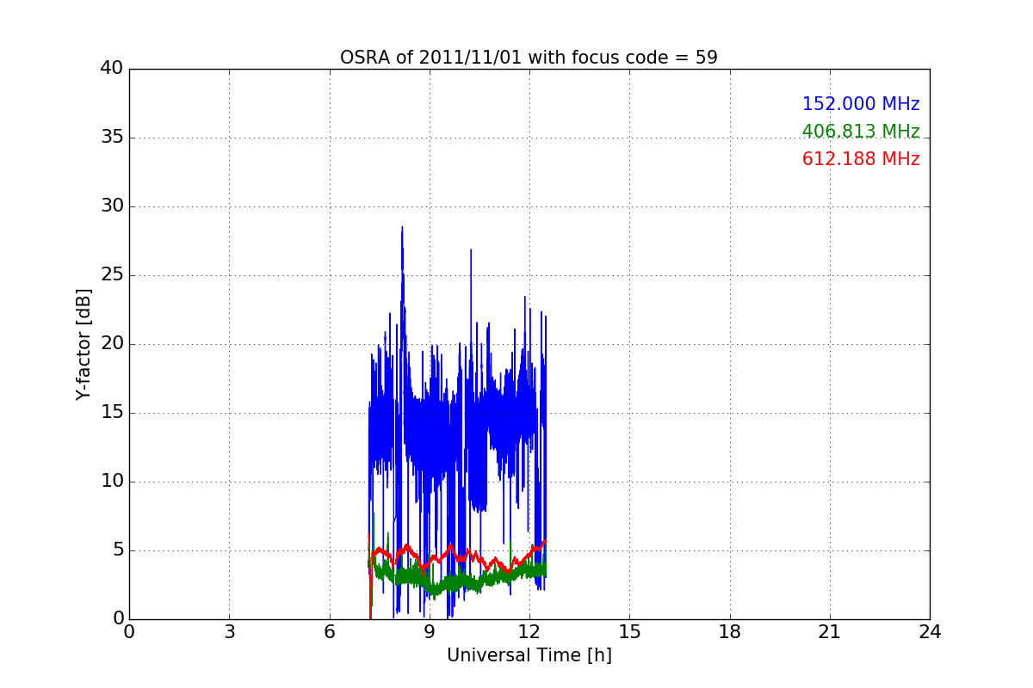
Task: Click the y-axis tick label 40
Action: tap(112, 69)
